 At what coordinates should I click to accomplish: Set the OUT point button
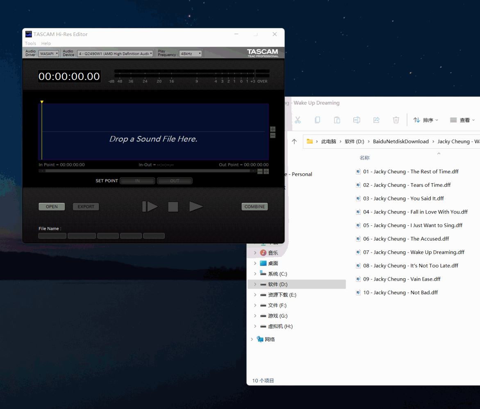click(175, 181)
